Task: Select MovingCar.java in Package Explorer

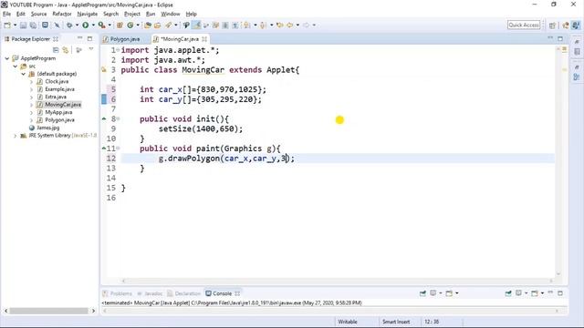Action: 63,105
